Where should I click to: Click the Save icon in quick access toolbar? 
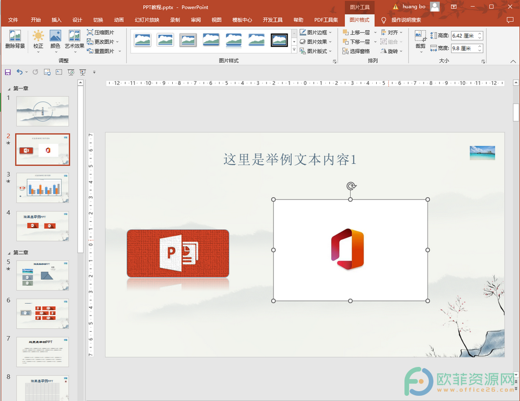point(8,72)
